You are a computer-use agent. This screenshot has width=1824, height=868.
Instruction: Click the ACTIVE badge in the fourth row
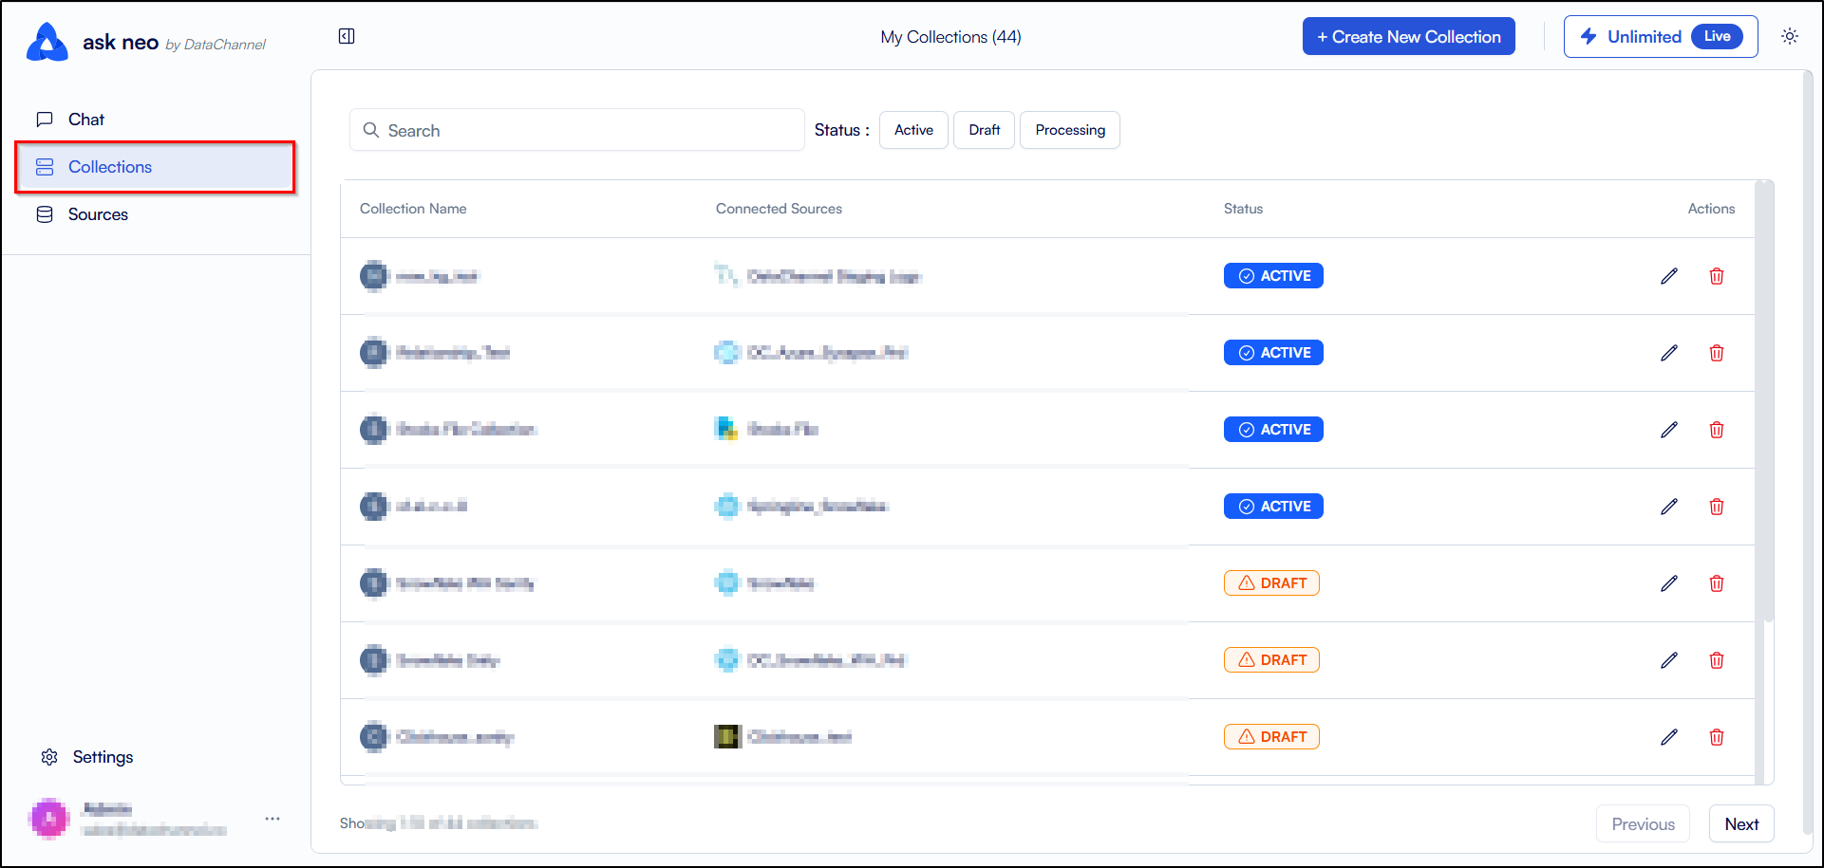(x=1273, y=507)
